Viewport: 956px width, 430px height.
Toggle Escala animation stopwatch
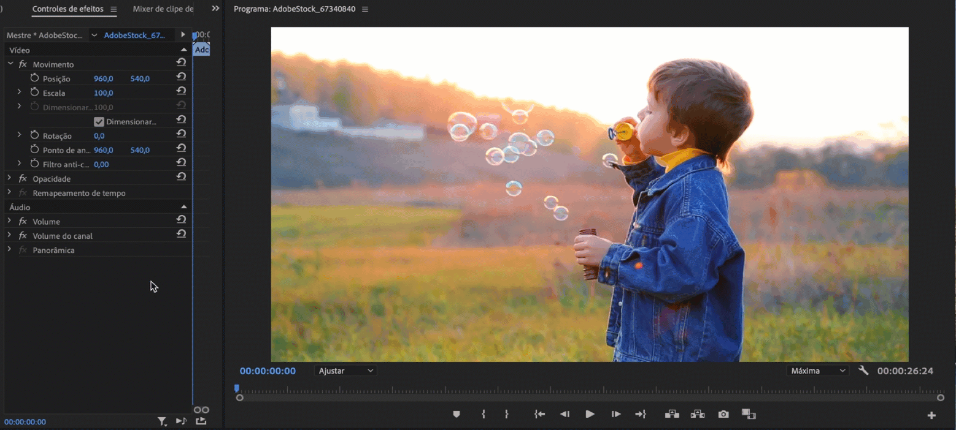click(34, 92)
